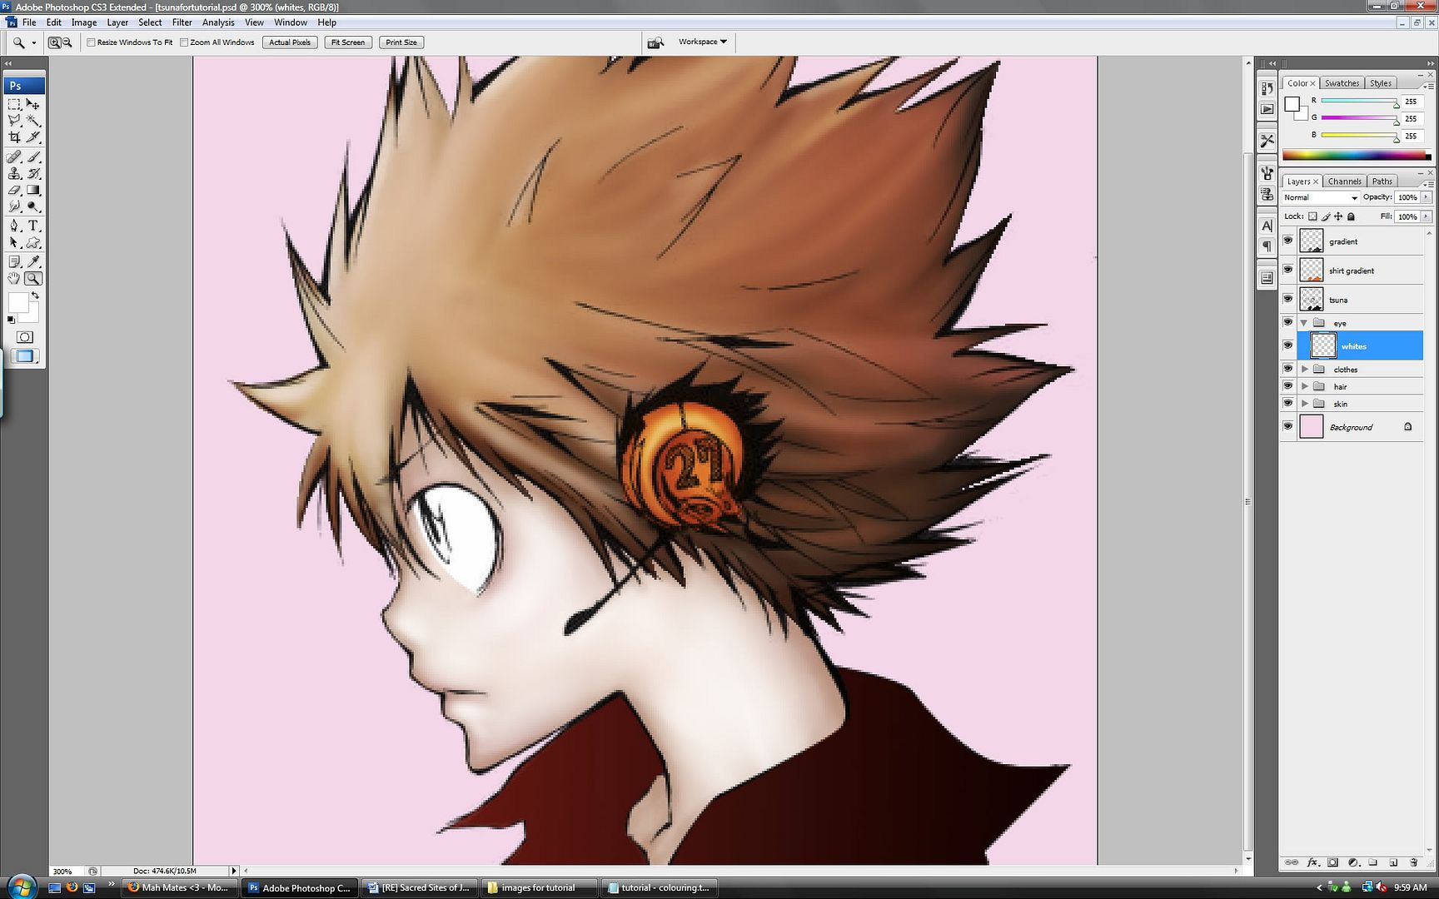This screenshot has height=899, width=1439.
Task: Choose the Clone Stamp tool
Action: pyautogui.click(x=15, y=173)
